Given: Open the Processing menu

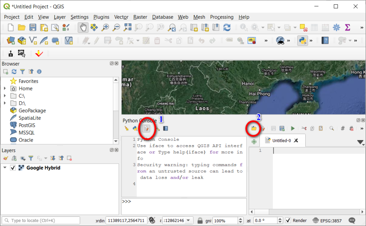Looking at the screenshot, I should point(222,17).
